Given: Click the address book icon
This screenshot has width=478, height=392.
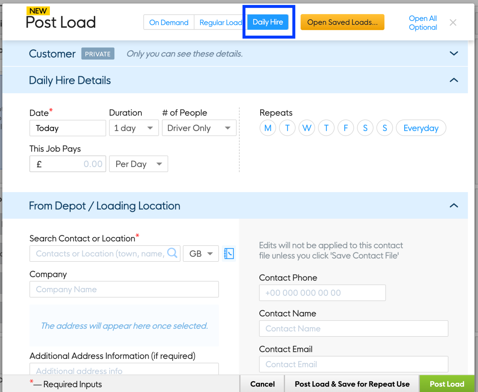Looking at the screenshot, I should coord(229,254).
